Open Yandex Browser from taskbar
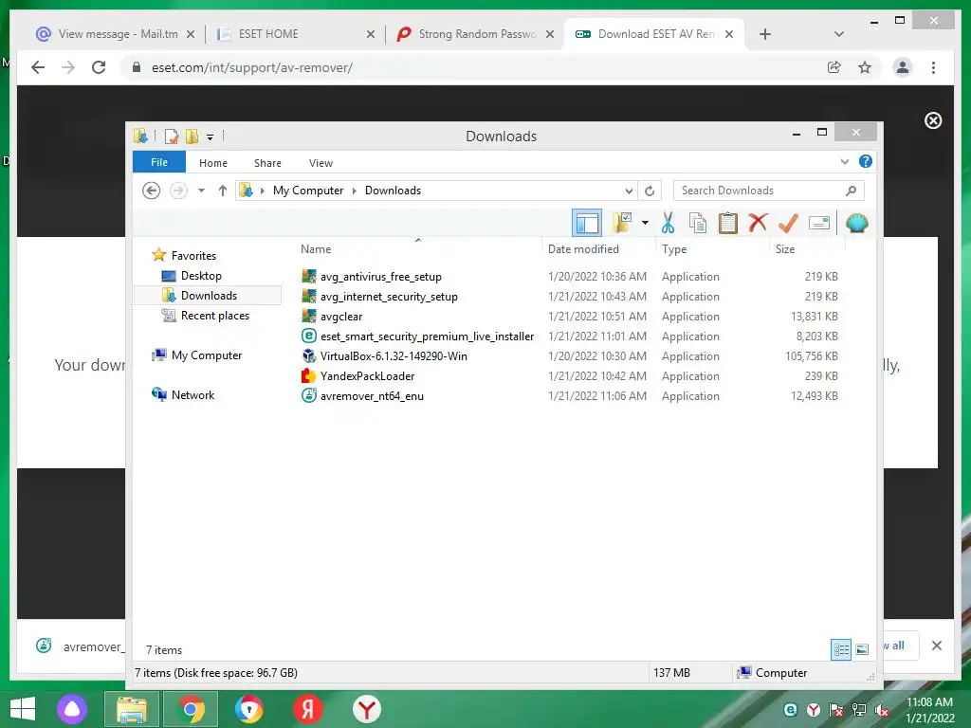971x728 pixels. click(x=367, y=709)
